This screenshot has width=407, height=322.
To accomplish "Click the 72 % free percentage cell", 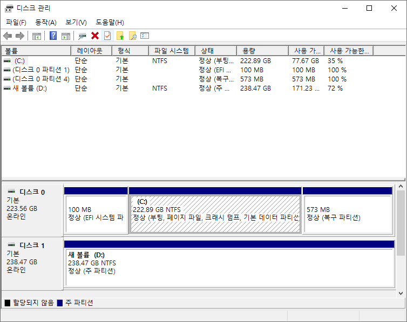I will tap(335, 88).
